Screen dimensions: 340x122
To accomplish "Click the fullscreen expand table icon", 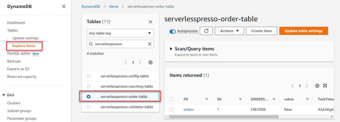I will 325,86.
